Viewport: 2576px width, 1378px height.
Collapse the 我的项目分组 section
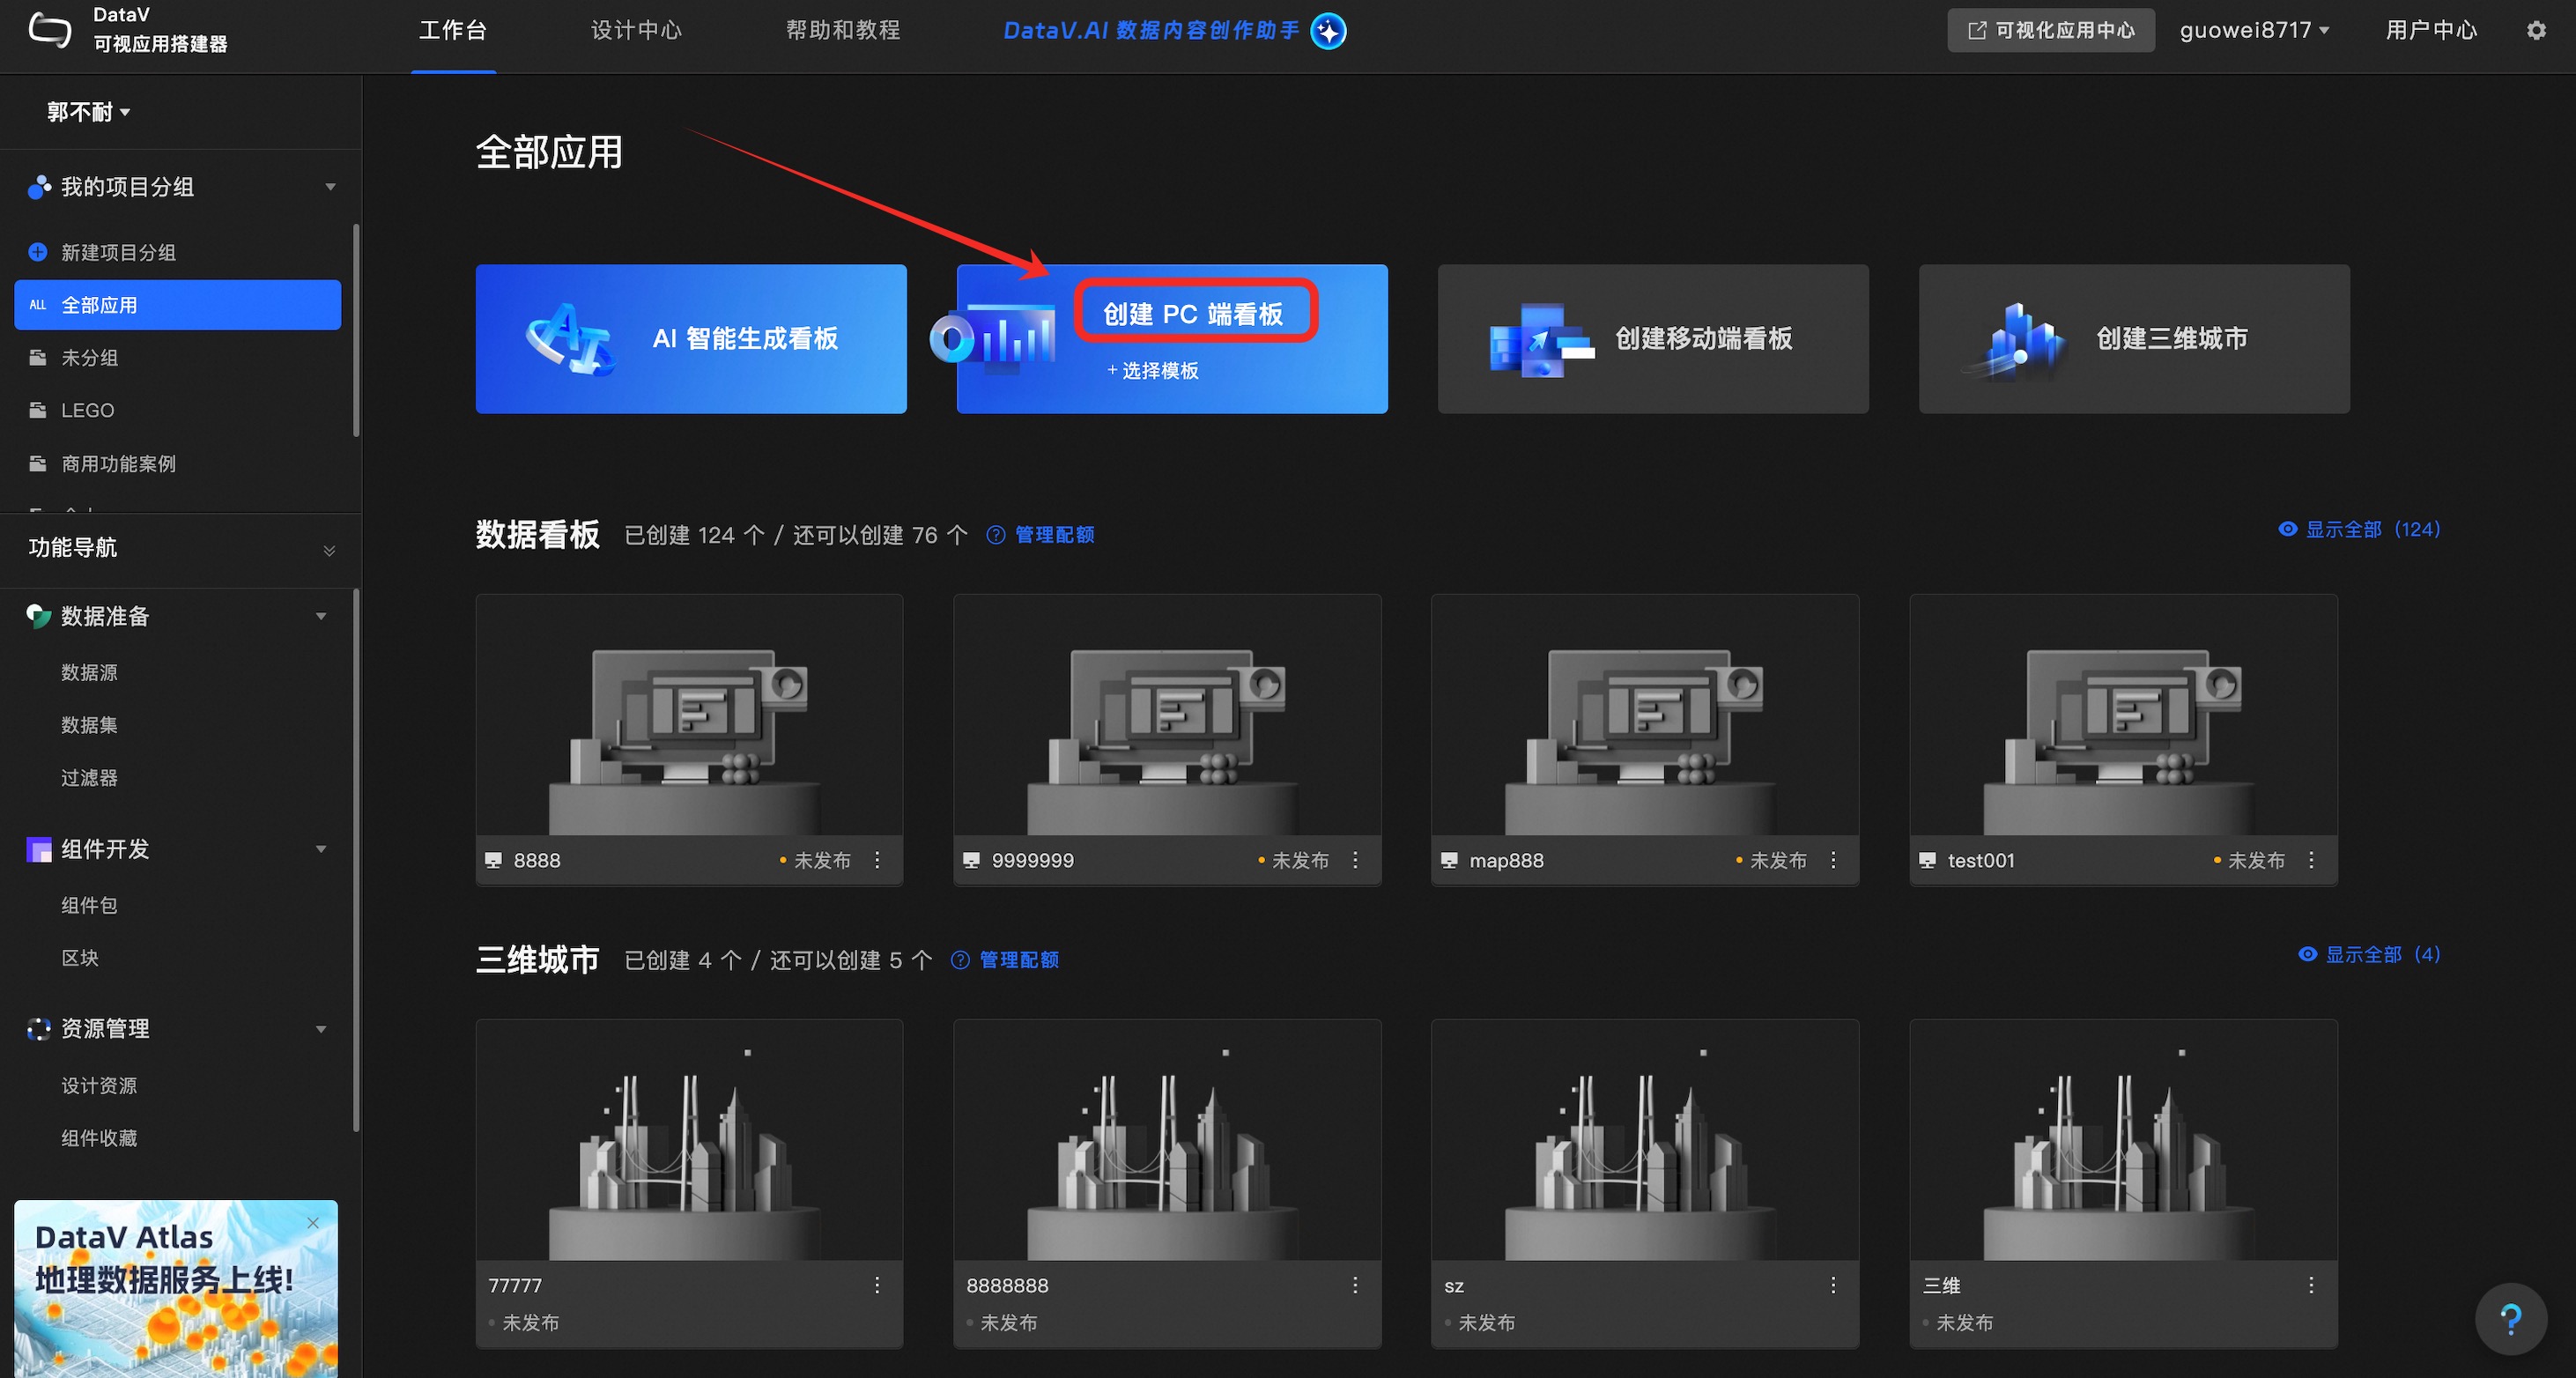tap(330, 187)
